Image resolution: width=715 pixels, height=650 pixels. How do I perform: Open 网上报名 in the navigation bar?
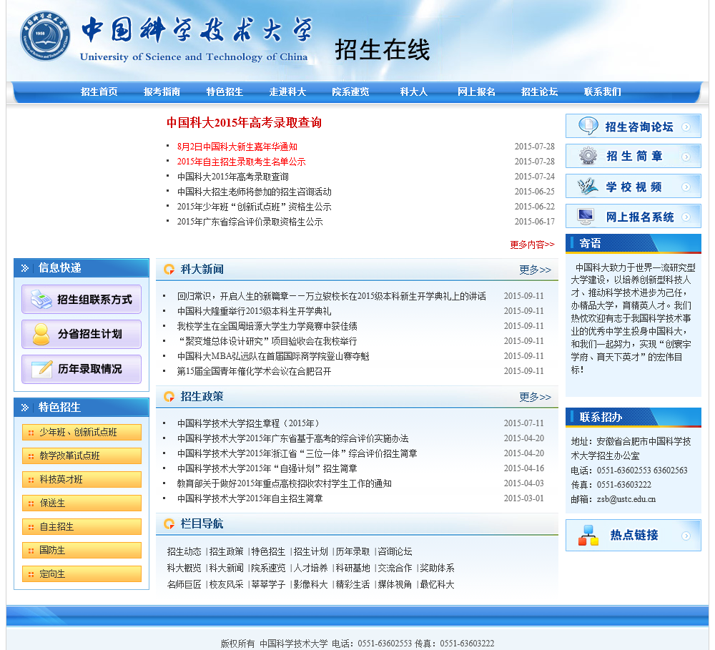[x=476, y=92]
